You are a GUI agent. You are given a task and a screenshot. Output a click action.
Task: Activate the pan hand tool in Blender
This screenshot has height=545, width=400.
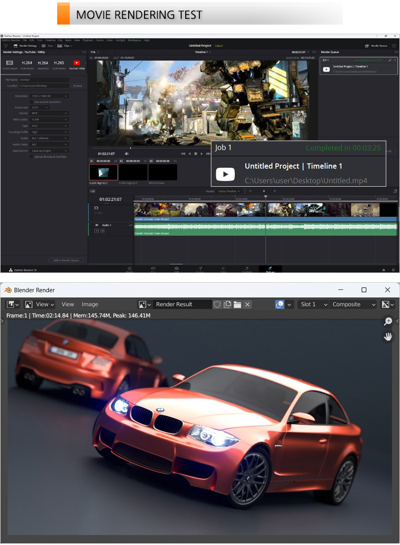coord(389,336)
